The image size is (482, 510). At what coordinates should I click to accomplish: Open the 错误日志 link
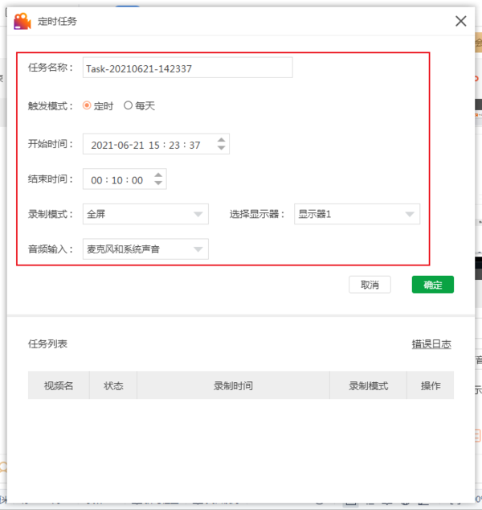point(431,344)
